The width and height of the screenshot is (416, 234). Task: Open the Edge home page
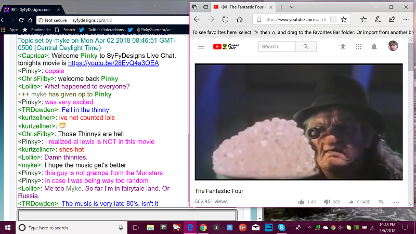239,19
